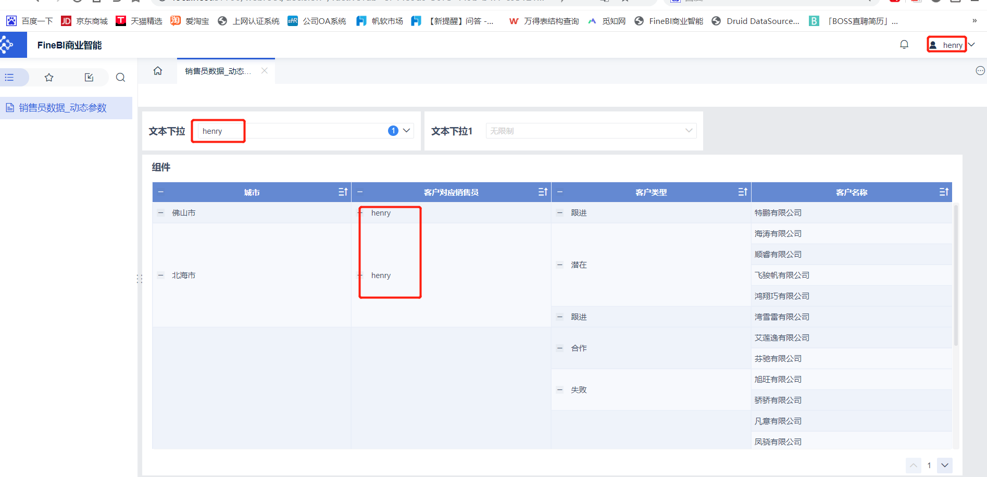Collapse all in 客户类型 header

click(560, 192)
